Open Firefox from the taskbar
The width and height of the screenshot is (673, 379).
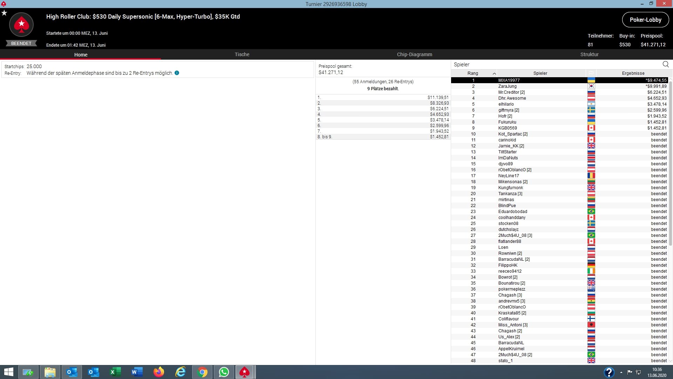[159, 372]
